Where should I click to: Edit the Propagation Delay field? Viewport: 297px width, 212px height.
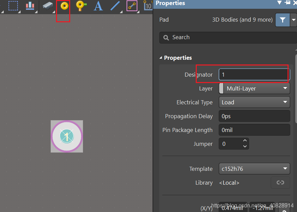[254, 116]
